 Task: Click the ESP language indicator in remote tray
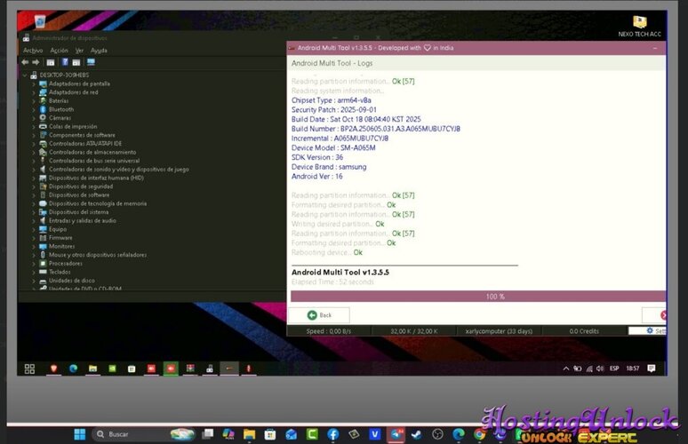pos(614,369)
